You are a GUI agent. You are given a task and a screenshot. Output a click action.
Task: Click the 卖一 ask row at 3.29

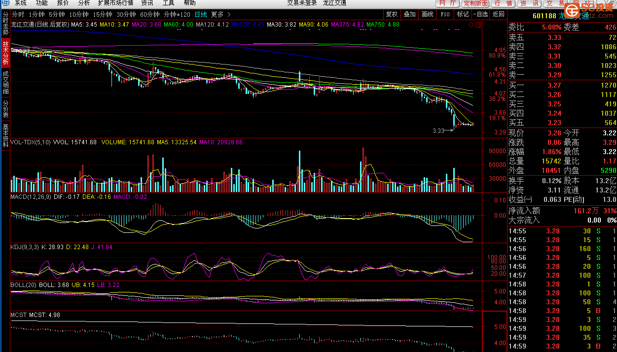562,75
